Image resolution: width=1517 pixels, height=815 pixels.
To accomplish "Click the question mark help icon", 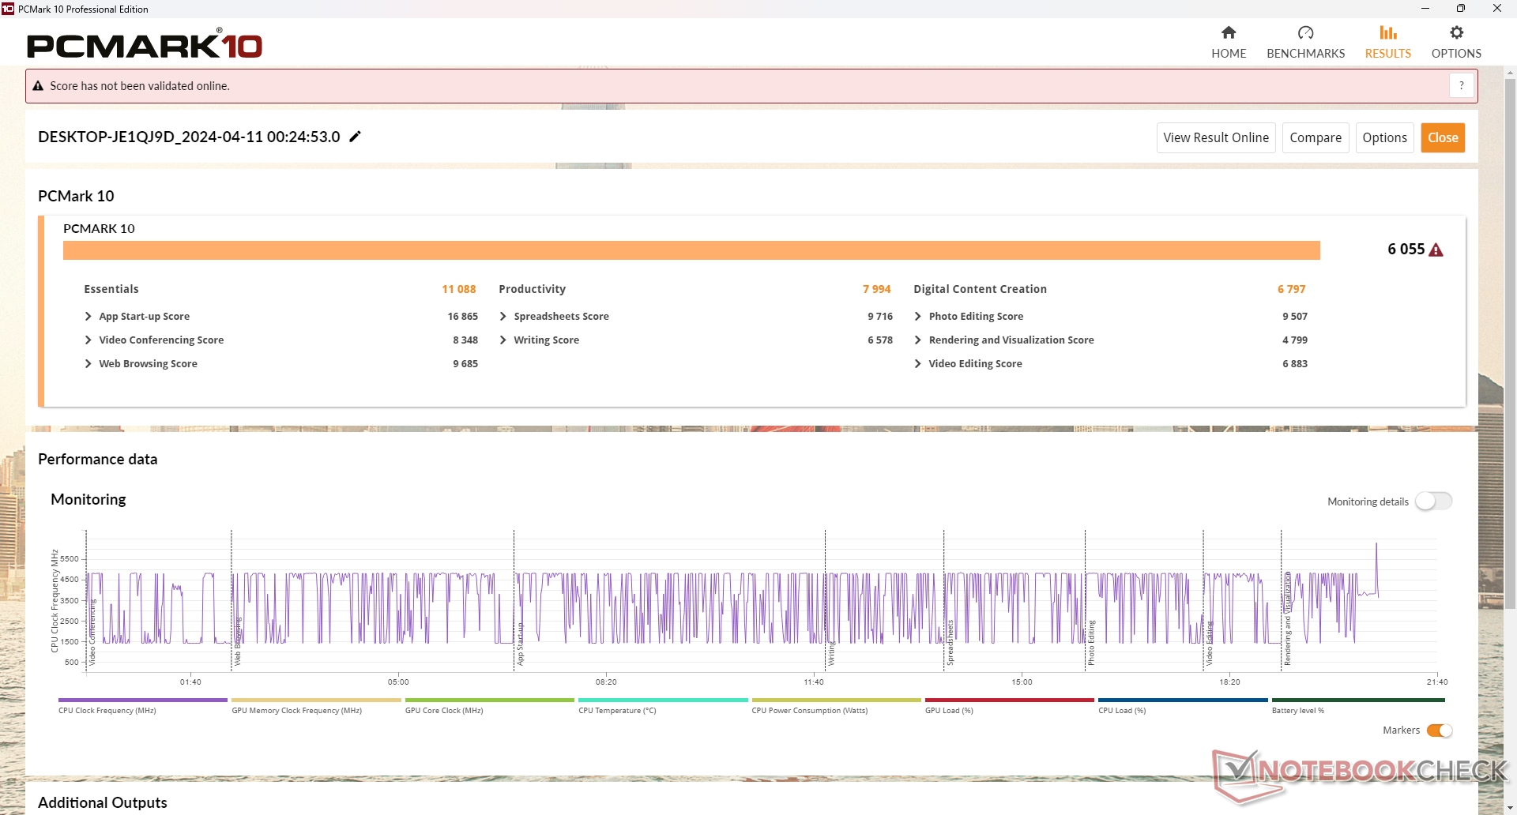I will pos(1462,85).
